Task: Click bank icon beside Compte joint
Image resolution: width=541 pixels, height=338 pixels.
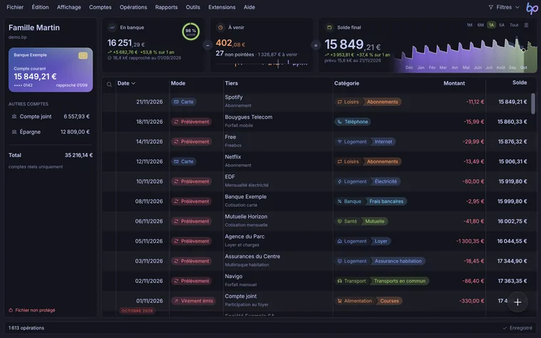Action: coord(14,117)
